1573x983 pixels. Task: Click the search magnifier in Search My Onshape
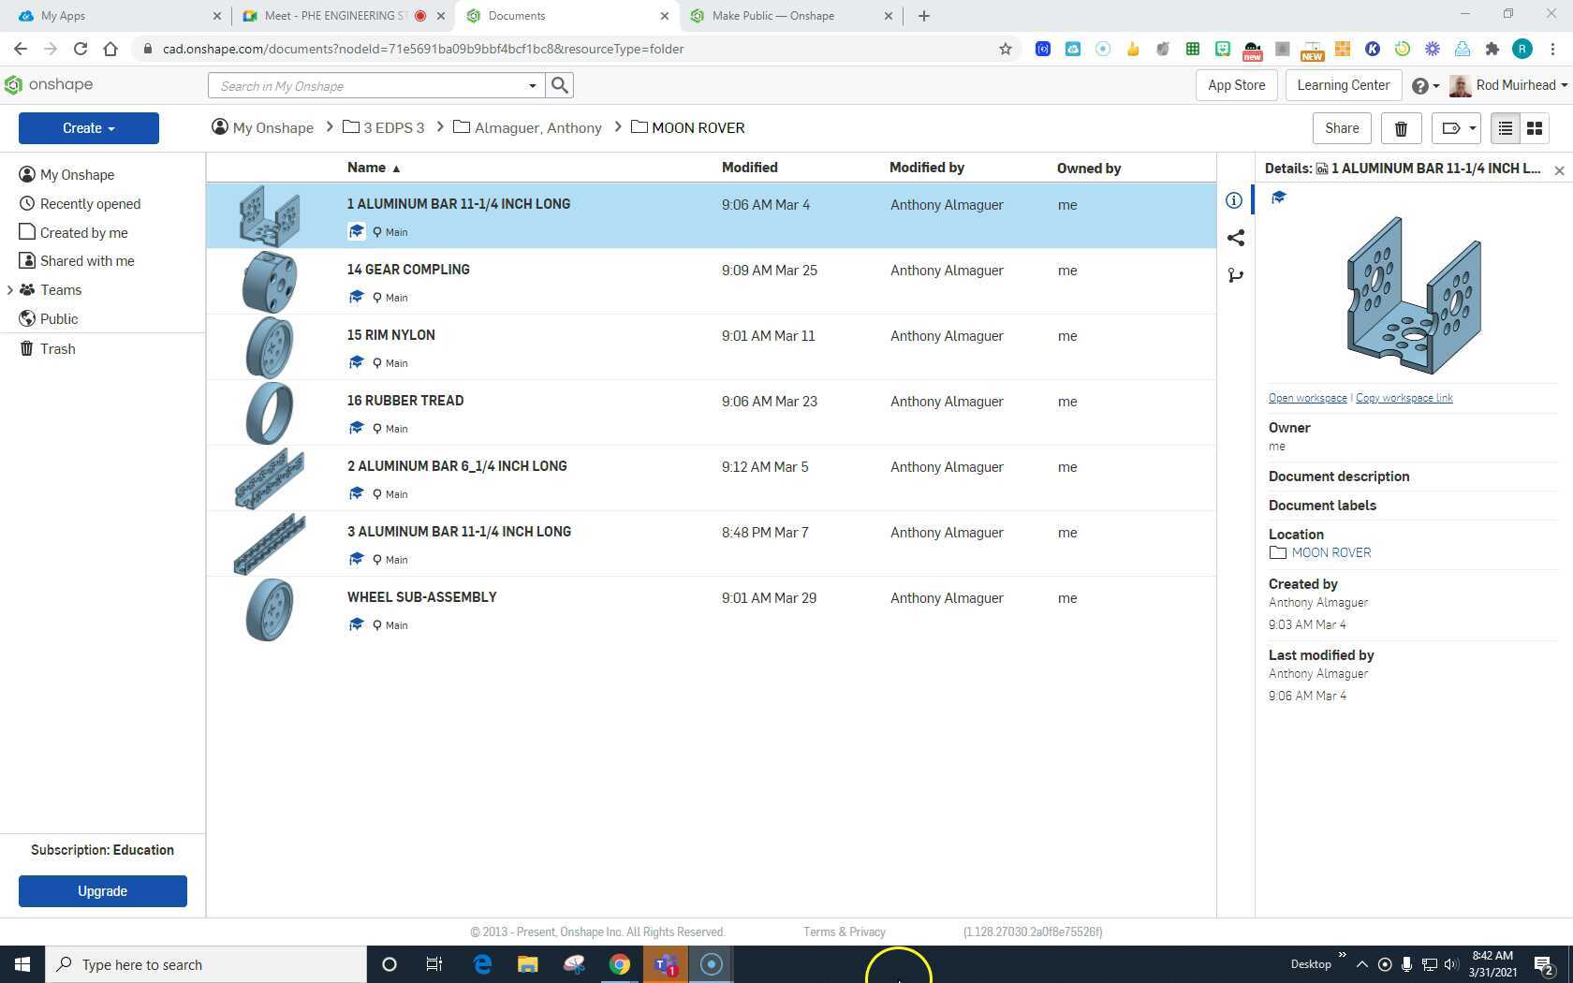pyautogui.click(x=559, y=85)
